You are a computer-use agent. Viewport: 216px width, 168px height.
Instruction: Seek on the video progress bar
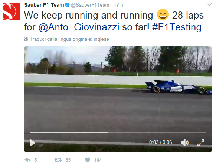coord(118,132)
